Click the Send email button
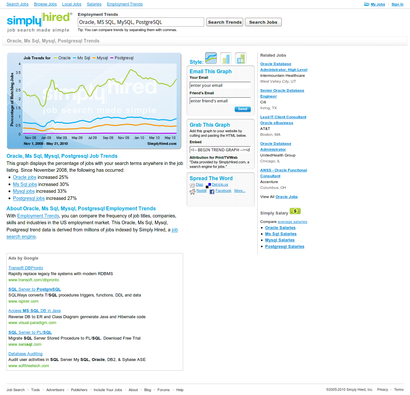Image resolution: width=410 pixels, height=395 pixels. click(242, 109)
